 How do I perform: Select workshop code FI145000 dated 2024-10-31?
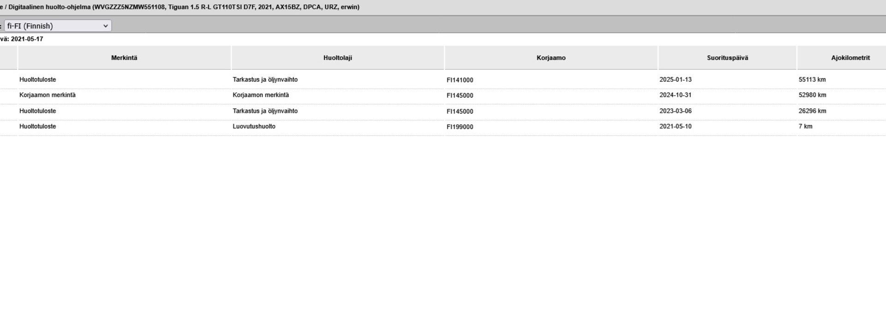coord(460,95)
